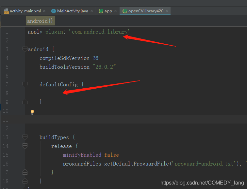The height and width of the screenshot is (189, 247).
Task: Click the defaultConfig keyword
Action: 58,85
